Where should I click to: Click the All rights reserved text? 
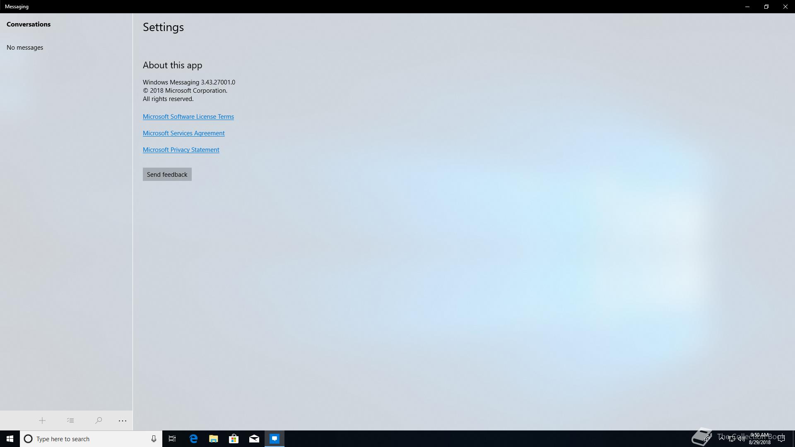pos(168,99)
